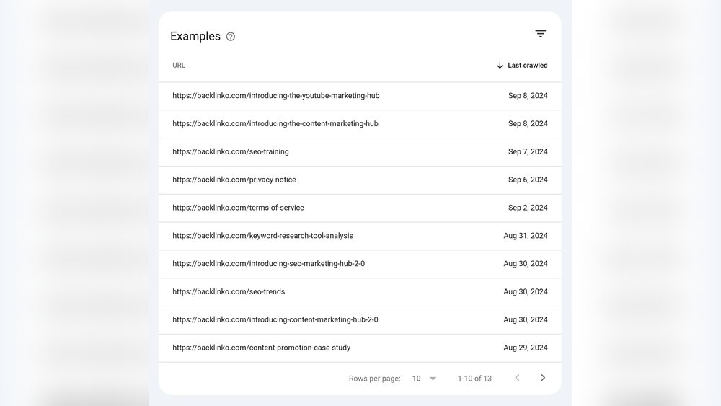Click the Aug 31, 2024 date cell
Viewport: 721px width, 406px height.
tap(525, 236)
